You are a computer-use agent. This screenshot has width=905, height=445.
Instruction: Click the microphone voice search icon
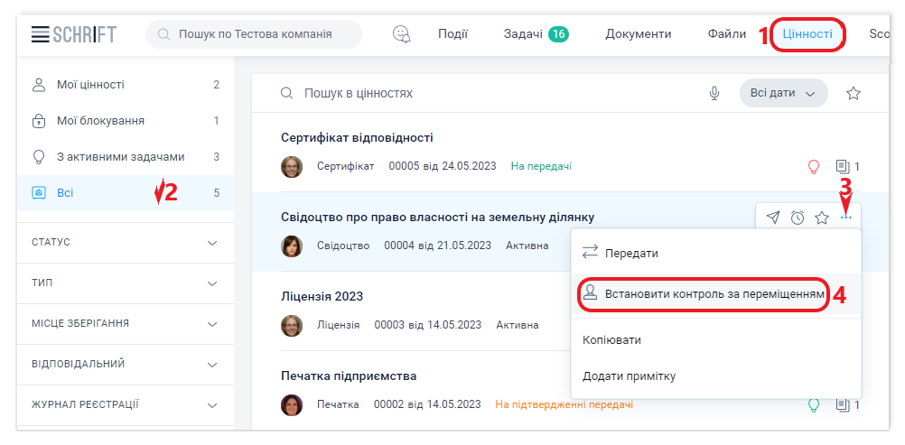click(x=714, y=93)
